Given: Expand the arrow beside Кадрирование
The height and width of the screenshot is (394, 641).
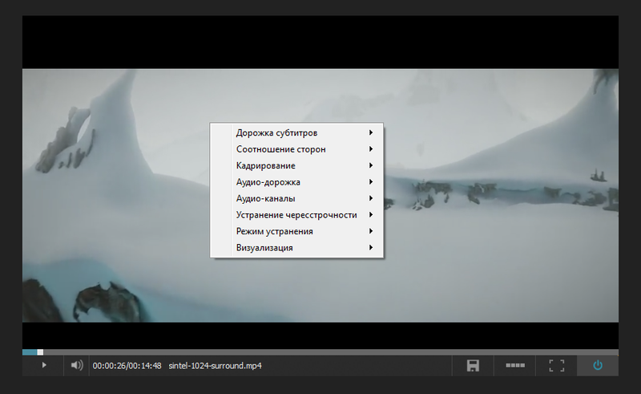Looking at the screenshot, I should click(x=371, y=165).
